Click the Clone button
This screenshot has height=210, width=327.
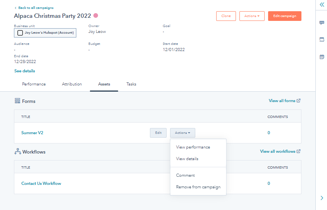point(226,16)
